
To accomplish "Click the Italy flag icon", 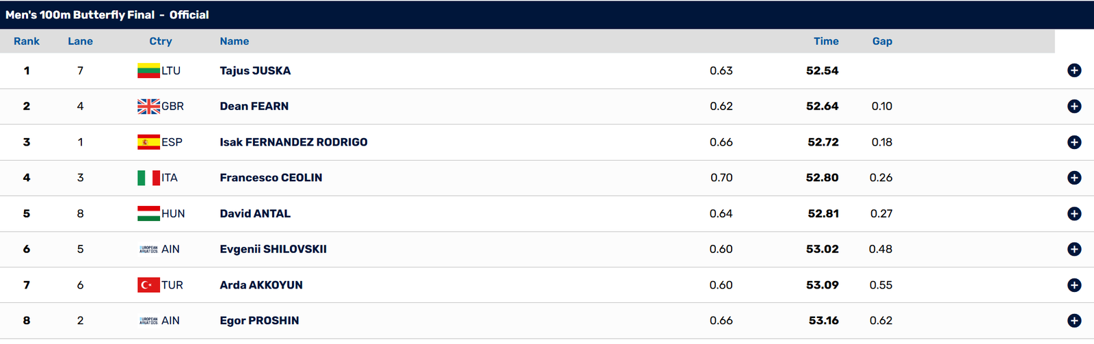I will (148, 178).
